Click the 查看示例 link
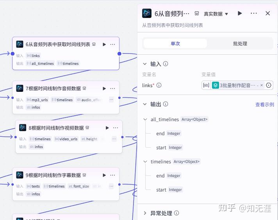Image resolution: width=278 pixels, height=220 pixels. 264,104
